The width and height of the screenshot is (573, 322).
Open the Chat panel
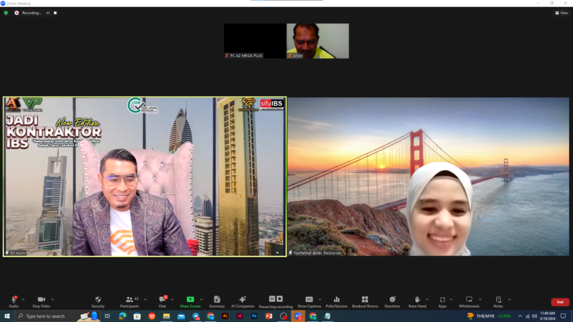(162, 301)
